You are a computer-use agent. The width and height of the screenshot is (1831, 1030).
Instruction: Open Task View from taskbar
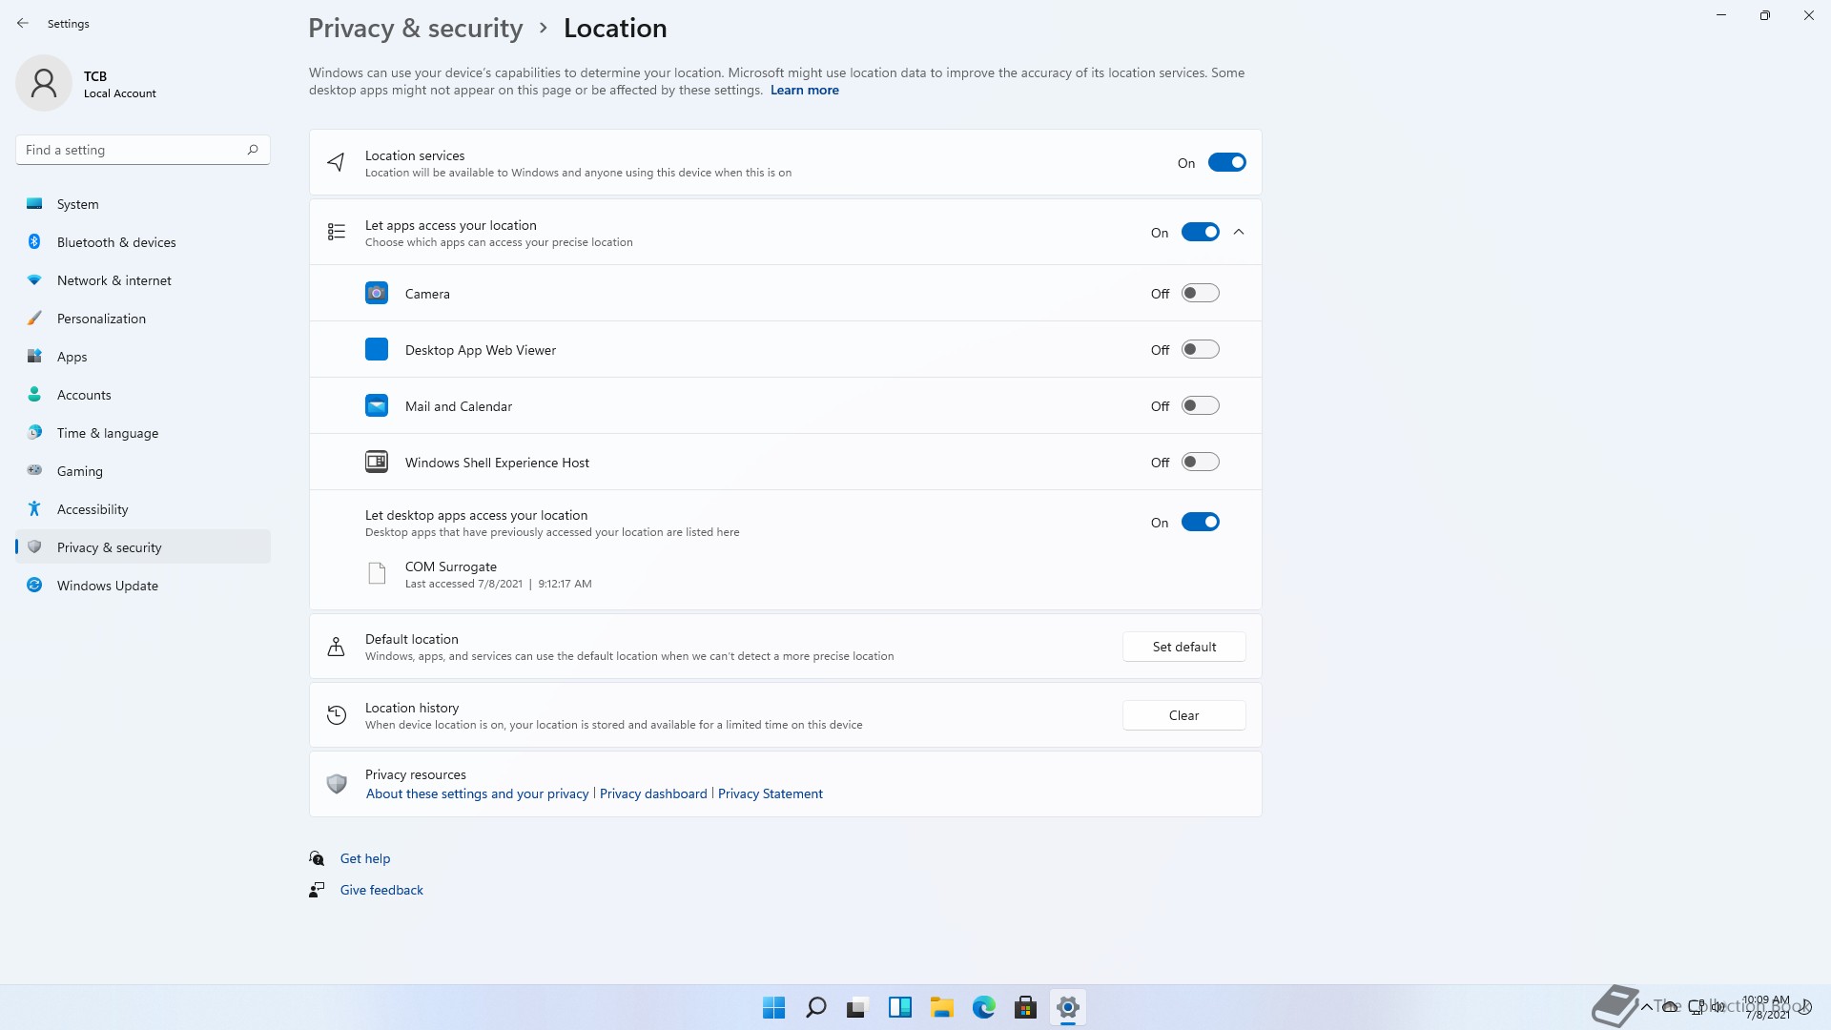click(x=857, y=1007)
